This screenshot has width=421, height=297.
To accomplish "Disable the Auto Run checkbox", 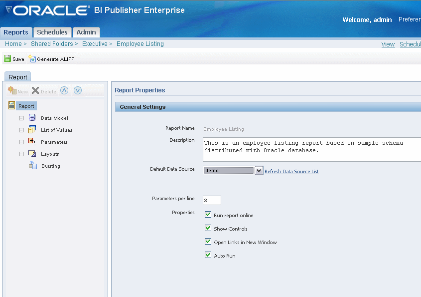I will 208,255.
